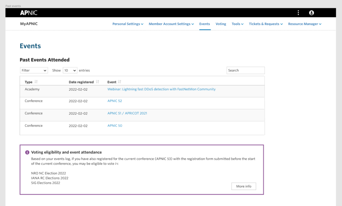Sort table by Event column arrows
The image size is (342, 206).
coord(120,82)
